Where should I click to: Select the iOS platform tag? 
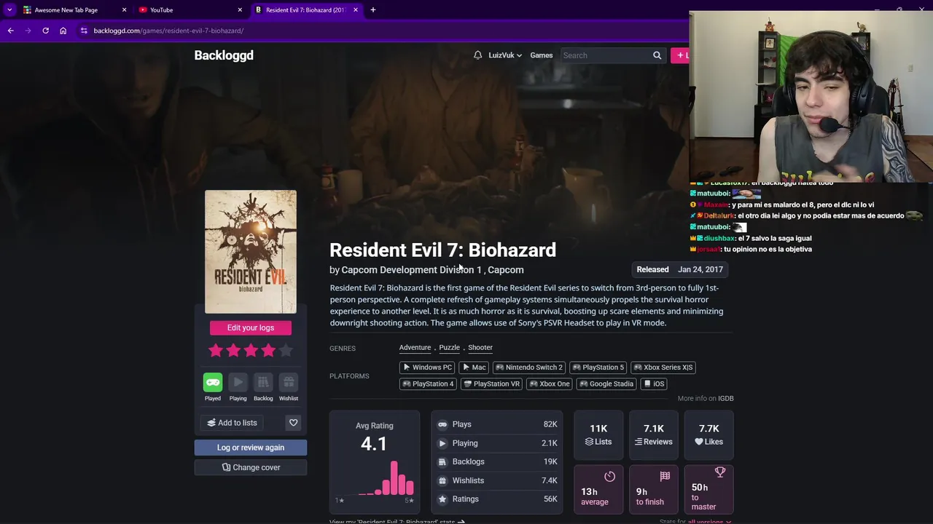click(654, 384)
